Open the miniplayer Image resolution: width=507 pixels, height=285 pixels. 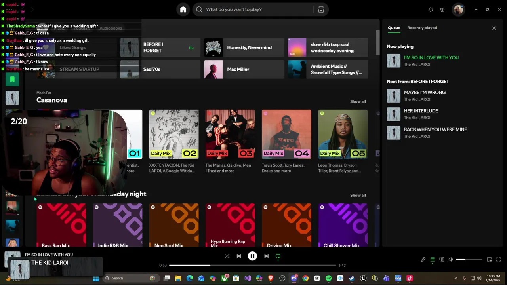(489, 260)
